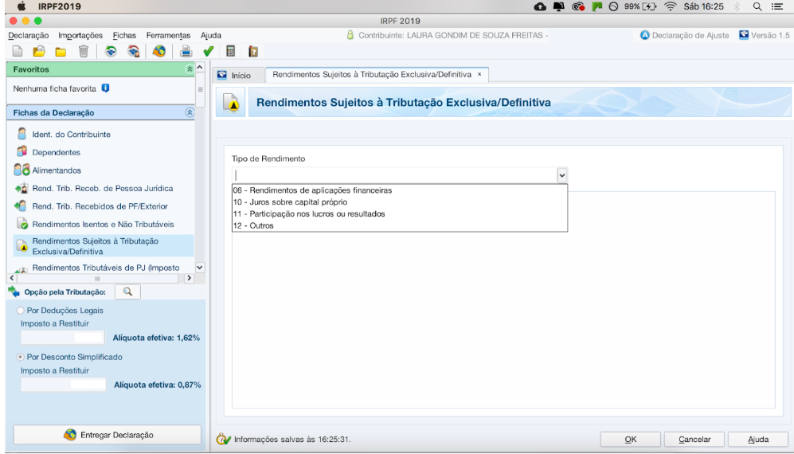Viewport: 794px width, 454px height.
Task: Close the Rendimentos Sujeitos tab
Action: pos(479,75)
